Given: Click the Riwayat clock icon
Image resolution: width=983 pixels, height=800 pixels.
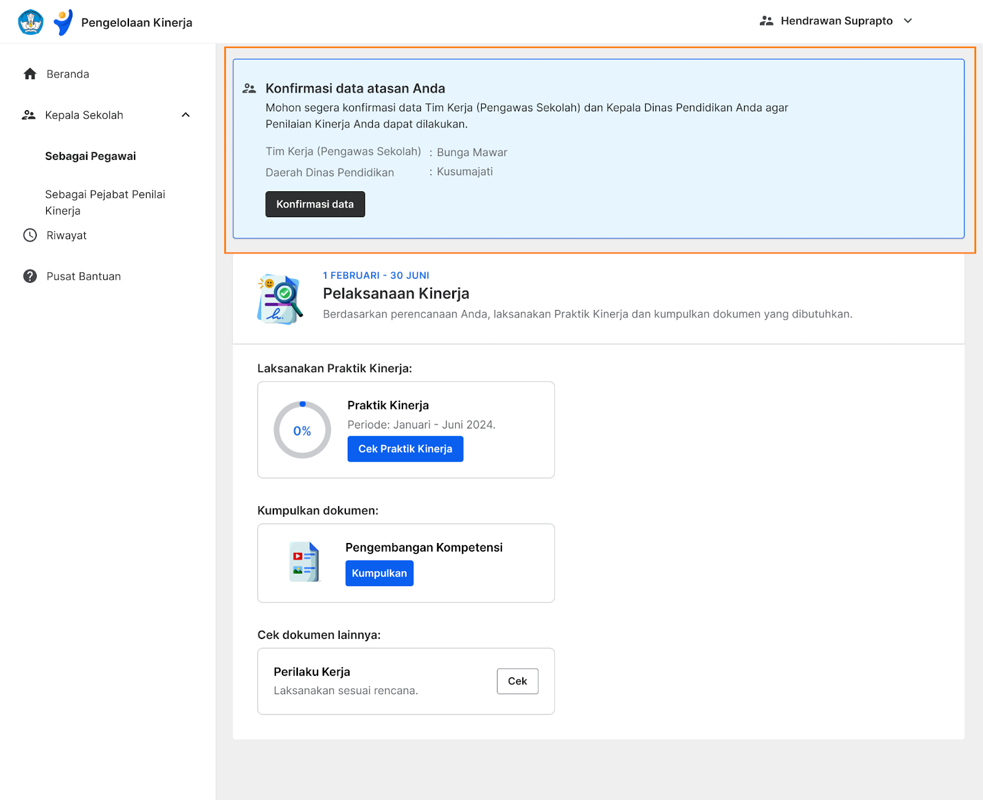Looking at the screenshot, I should point(30,235).
